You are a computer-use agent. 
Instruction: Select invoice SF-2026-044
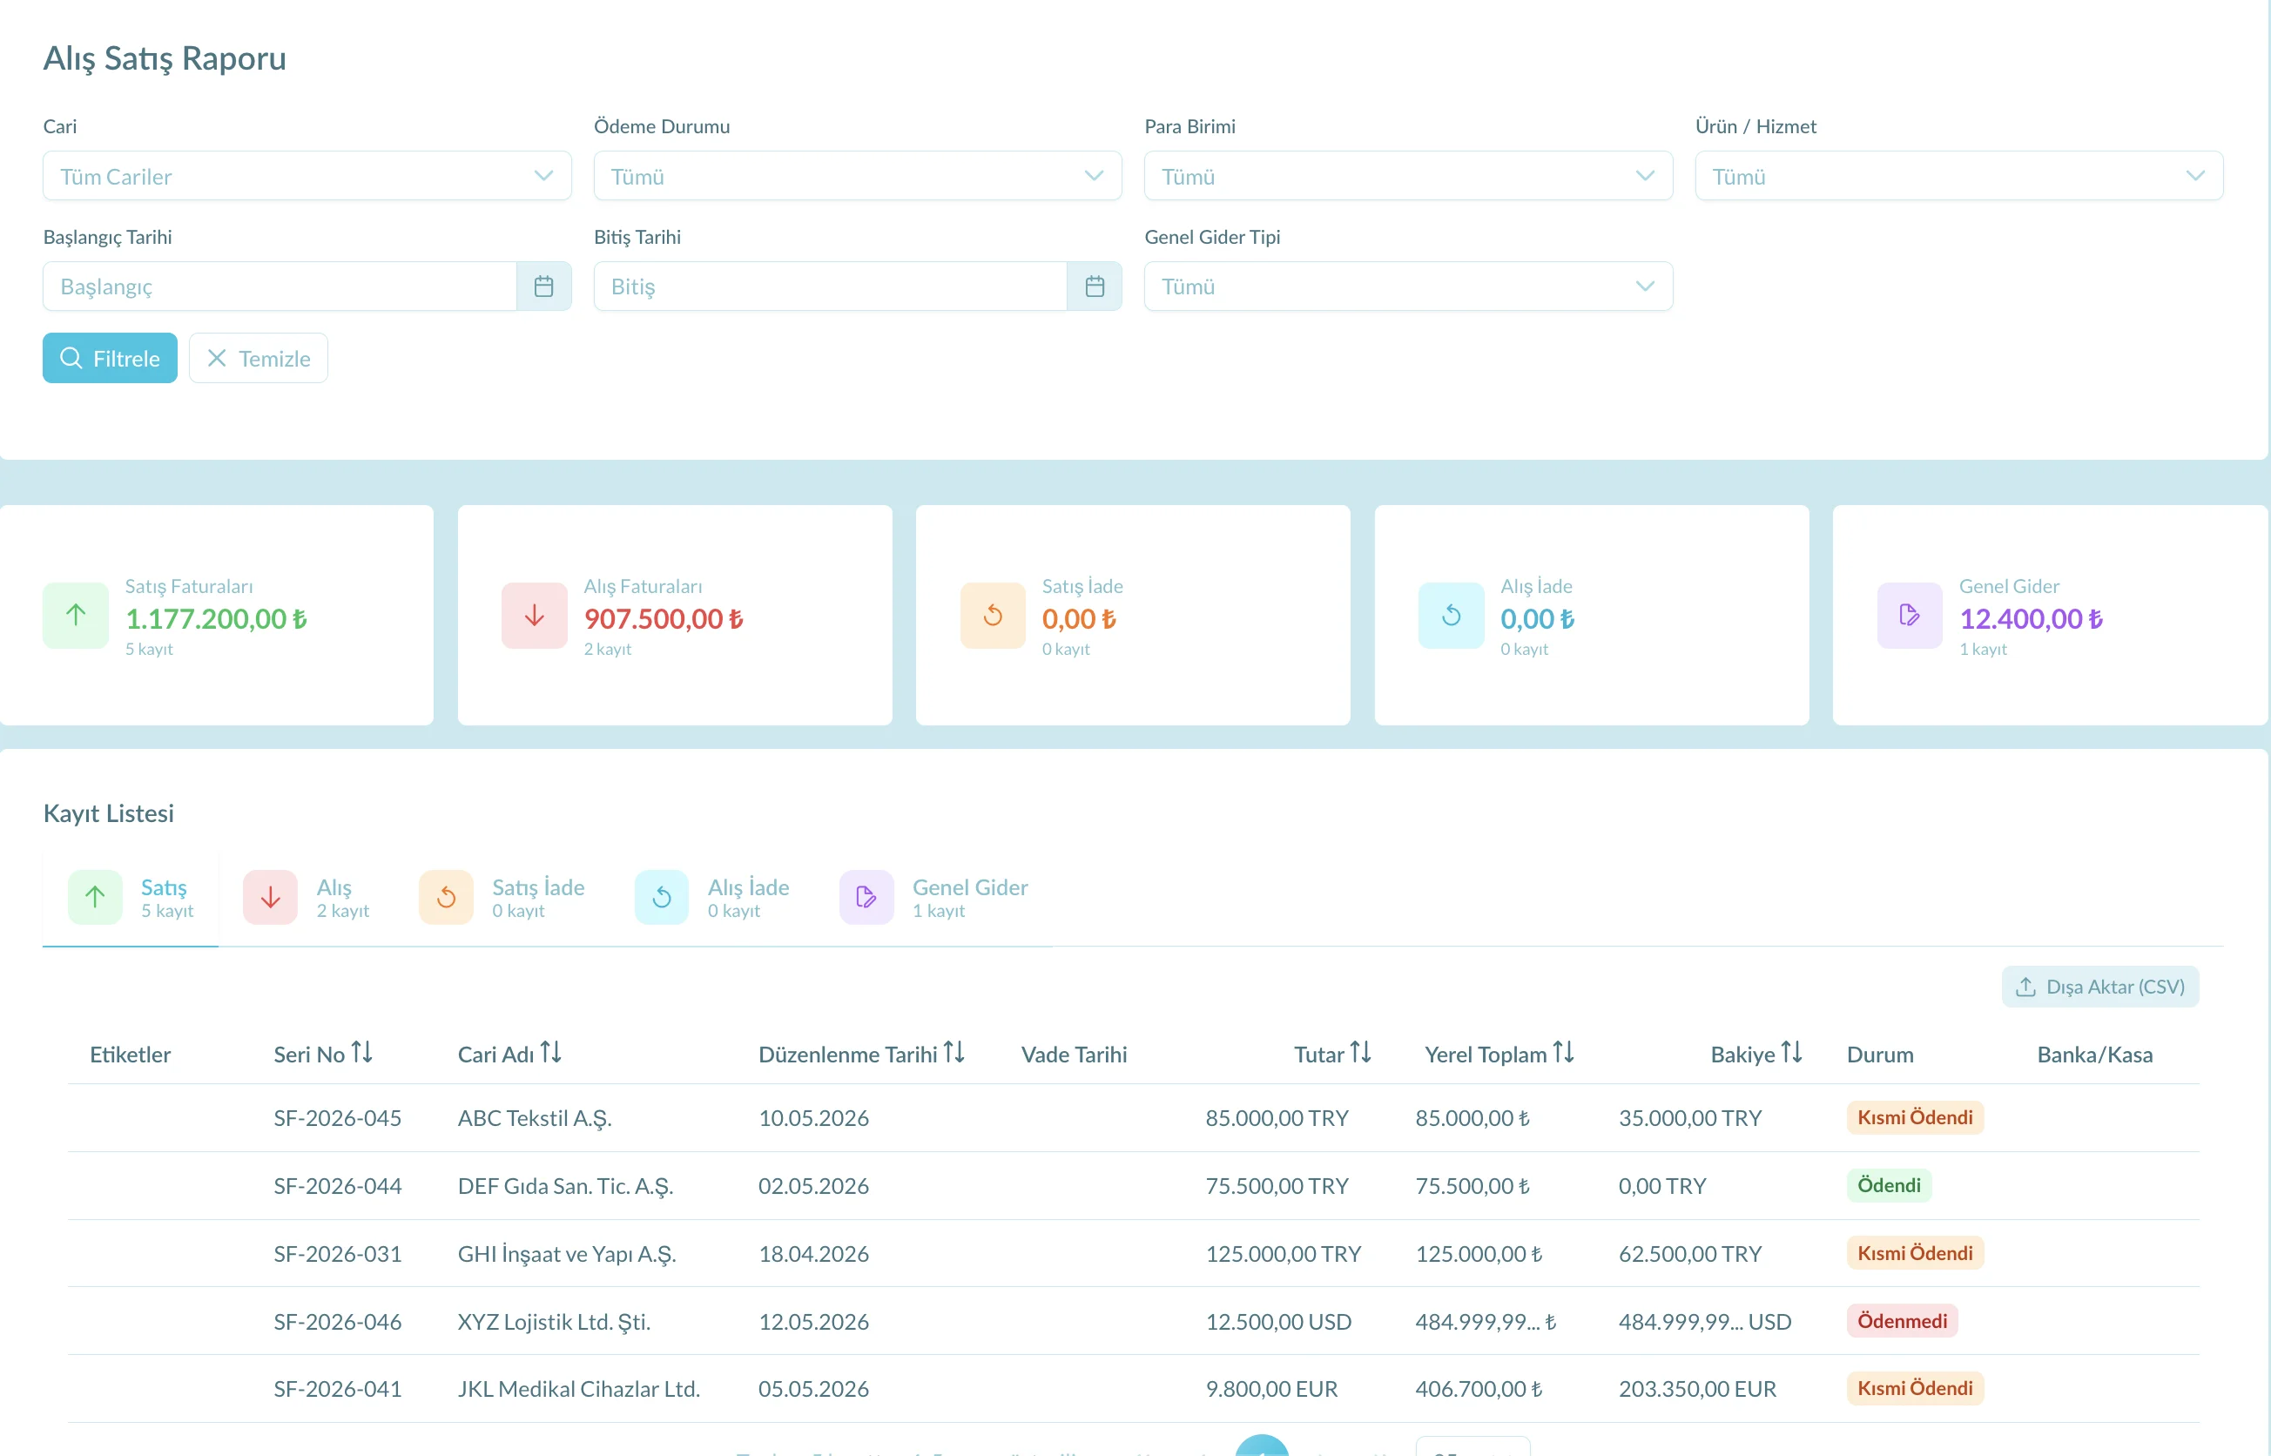338,1185
